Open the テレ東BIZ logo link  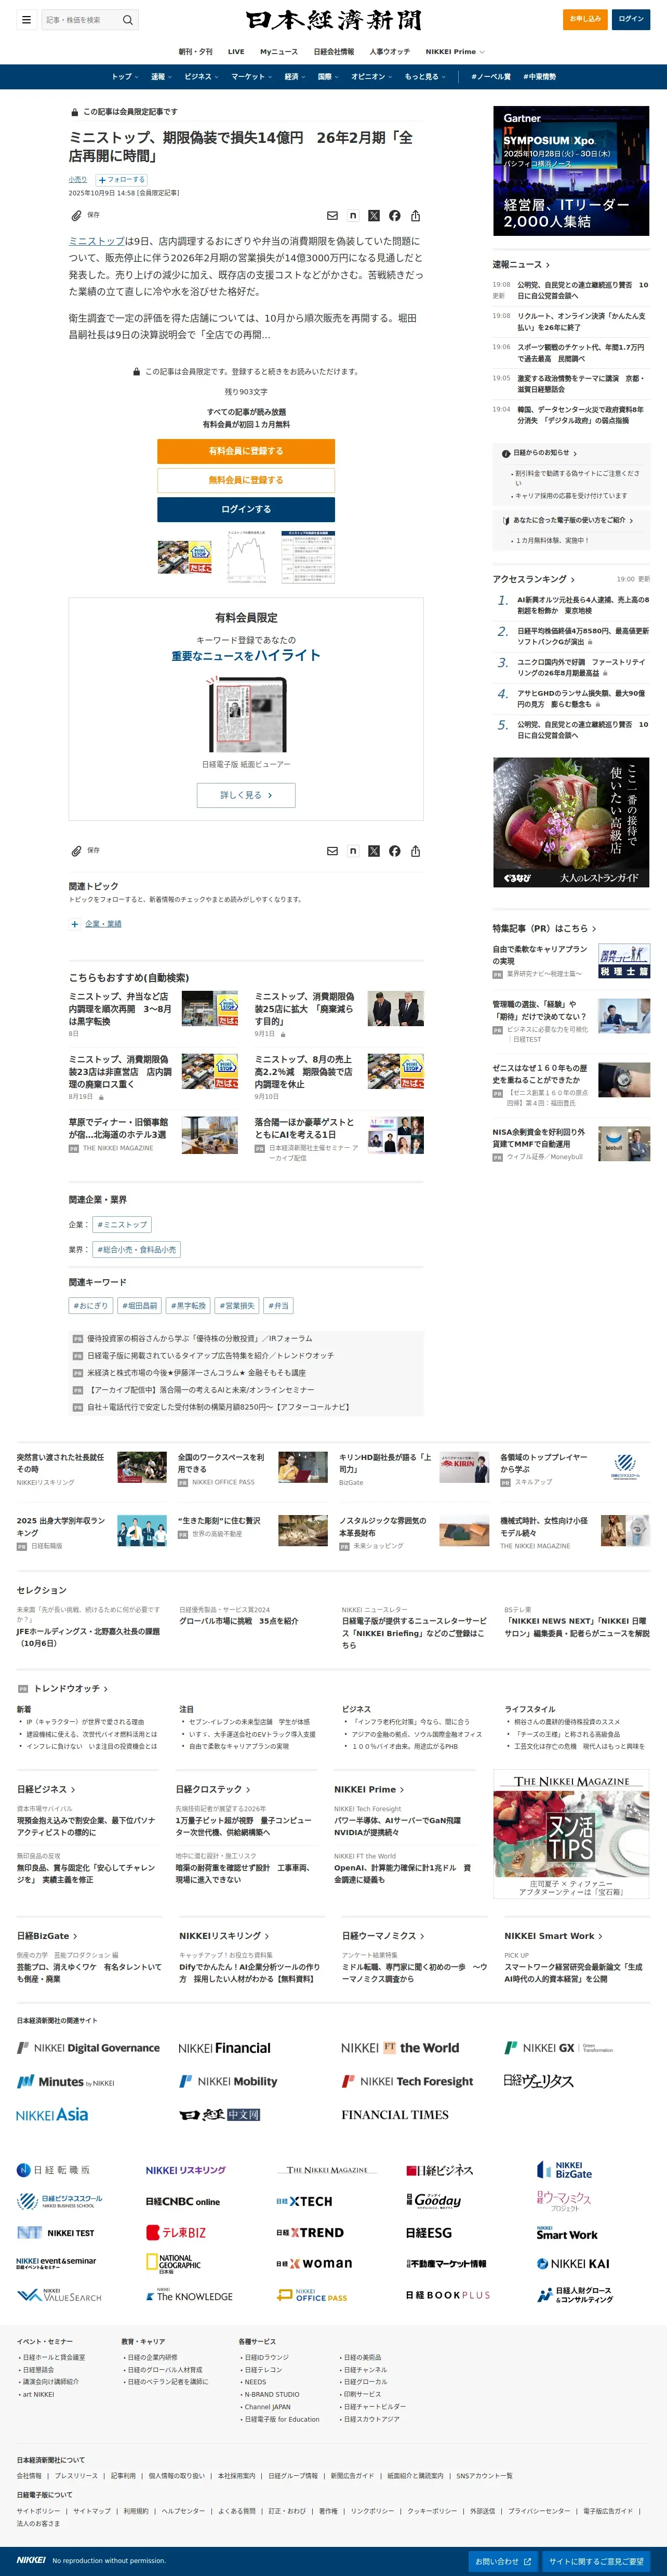tap(176, 2232)
